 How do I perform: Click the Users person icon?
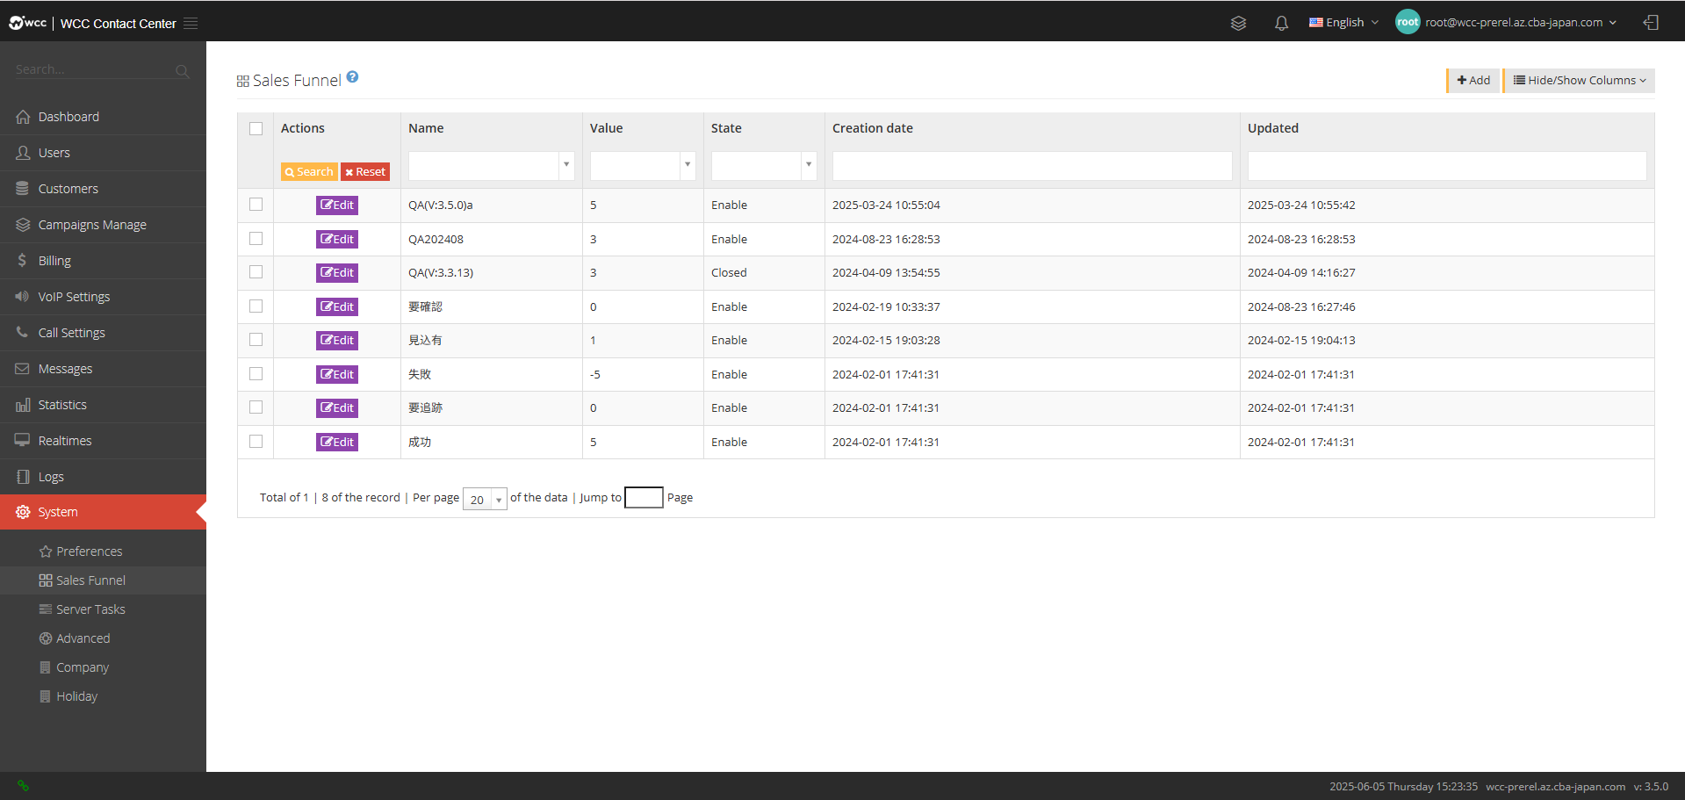23,153
